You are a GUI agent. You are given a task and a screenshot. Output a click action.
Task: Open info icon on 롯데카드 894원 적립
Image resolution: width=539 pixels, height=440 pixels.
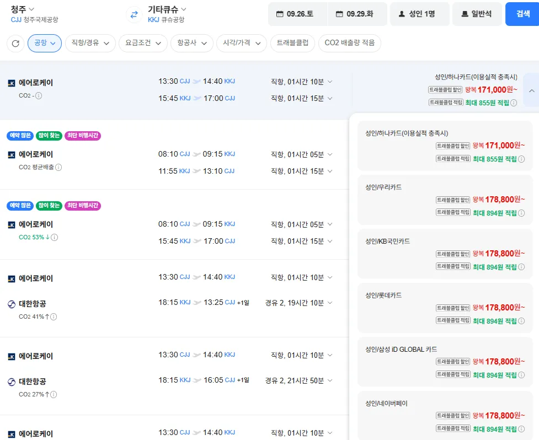[521, 321]
